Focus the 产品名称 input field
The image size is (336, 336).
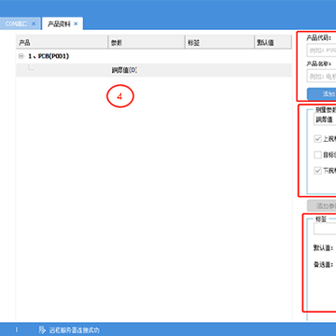point(321,77)
